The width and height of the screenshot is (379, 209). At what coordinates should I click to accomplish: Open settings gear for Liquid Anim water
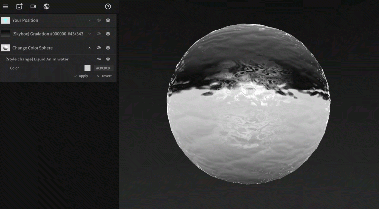click(108, 59)
